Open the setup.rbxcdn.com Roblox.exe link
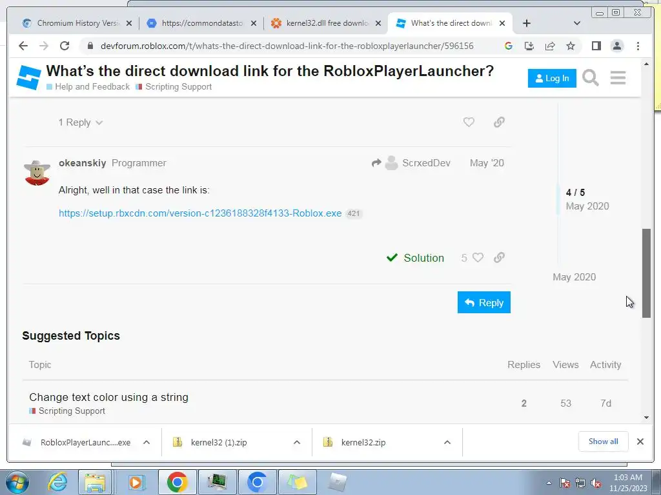This screenshot has width=661, height=495. (200, 213)
